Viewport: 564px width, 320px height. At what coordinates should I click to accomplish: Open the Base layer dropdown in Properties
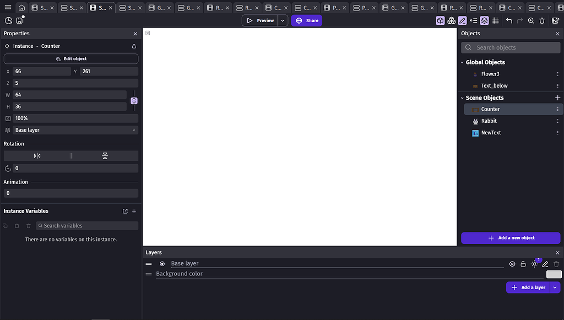pyautogui.click(x=75, y=129)
